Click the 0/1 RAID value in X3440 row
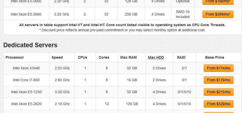This screenshot has height=113, width=242. coord(184,68)
